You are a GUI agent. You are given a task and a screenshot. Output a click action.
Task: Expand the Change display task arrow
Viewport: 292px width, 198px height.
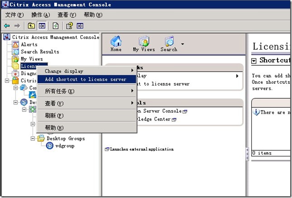tap(237, 76)
